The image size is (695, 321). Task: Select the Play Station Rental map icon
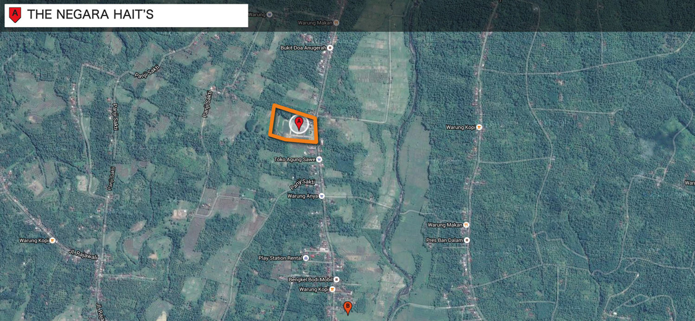pos(306,258)
